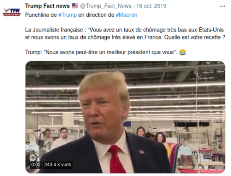Follow the #Macron hashtag
231x176 pixels.
click(126, 15)
